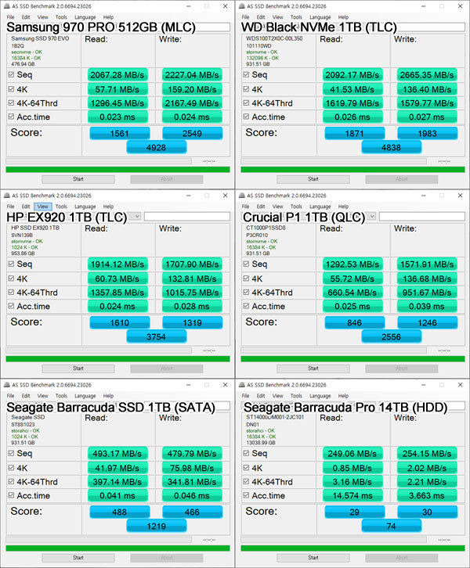This screenshot has width=470, height=568.
Task: Click the app icon in Samsung 970 PRO window title bar
Action: [x=6, y=6]
